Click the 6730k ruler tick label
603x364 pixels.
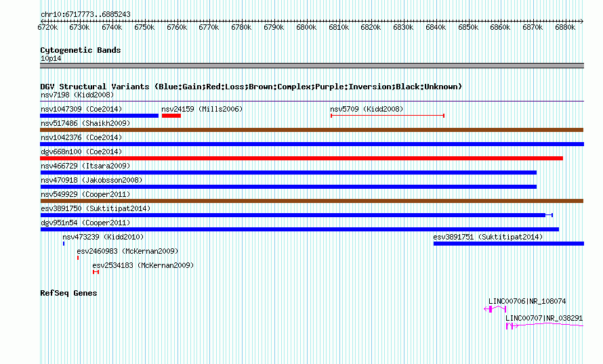79,28
